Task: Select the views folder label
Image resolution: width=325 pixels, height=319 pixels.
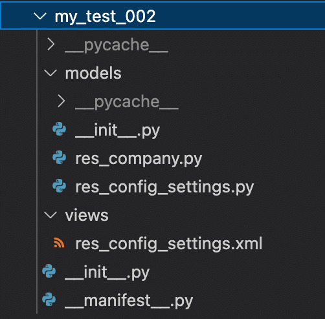Action: 87,215
